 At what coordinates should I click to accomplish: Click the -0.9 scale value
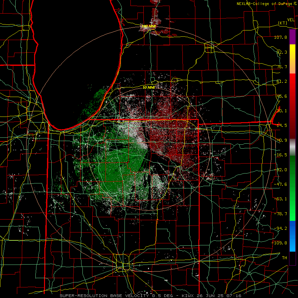pos(282,140)
